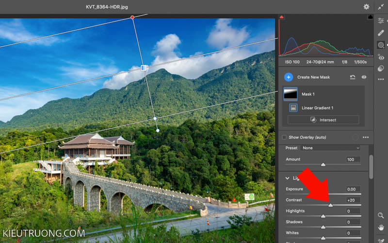Select the Masking tool dotted circle icon

coord(381,45)
